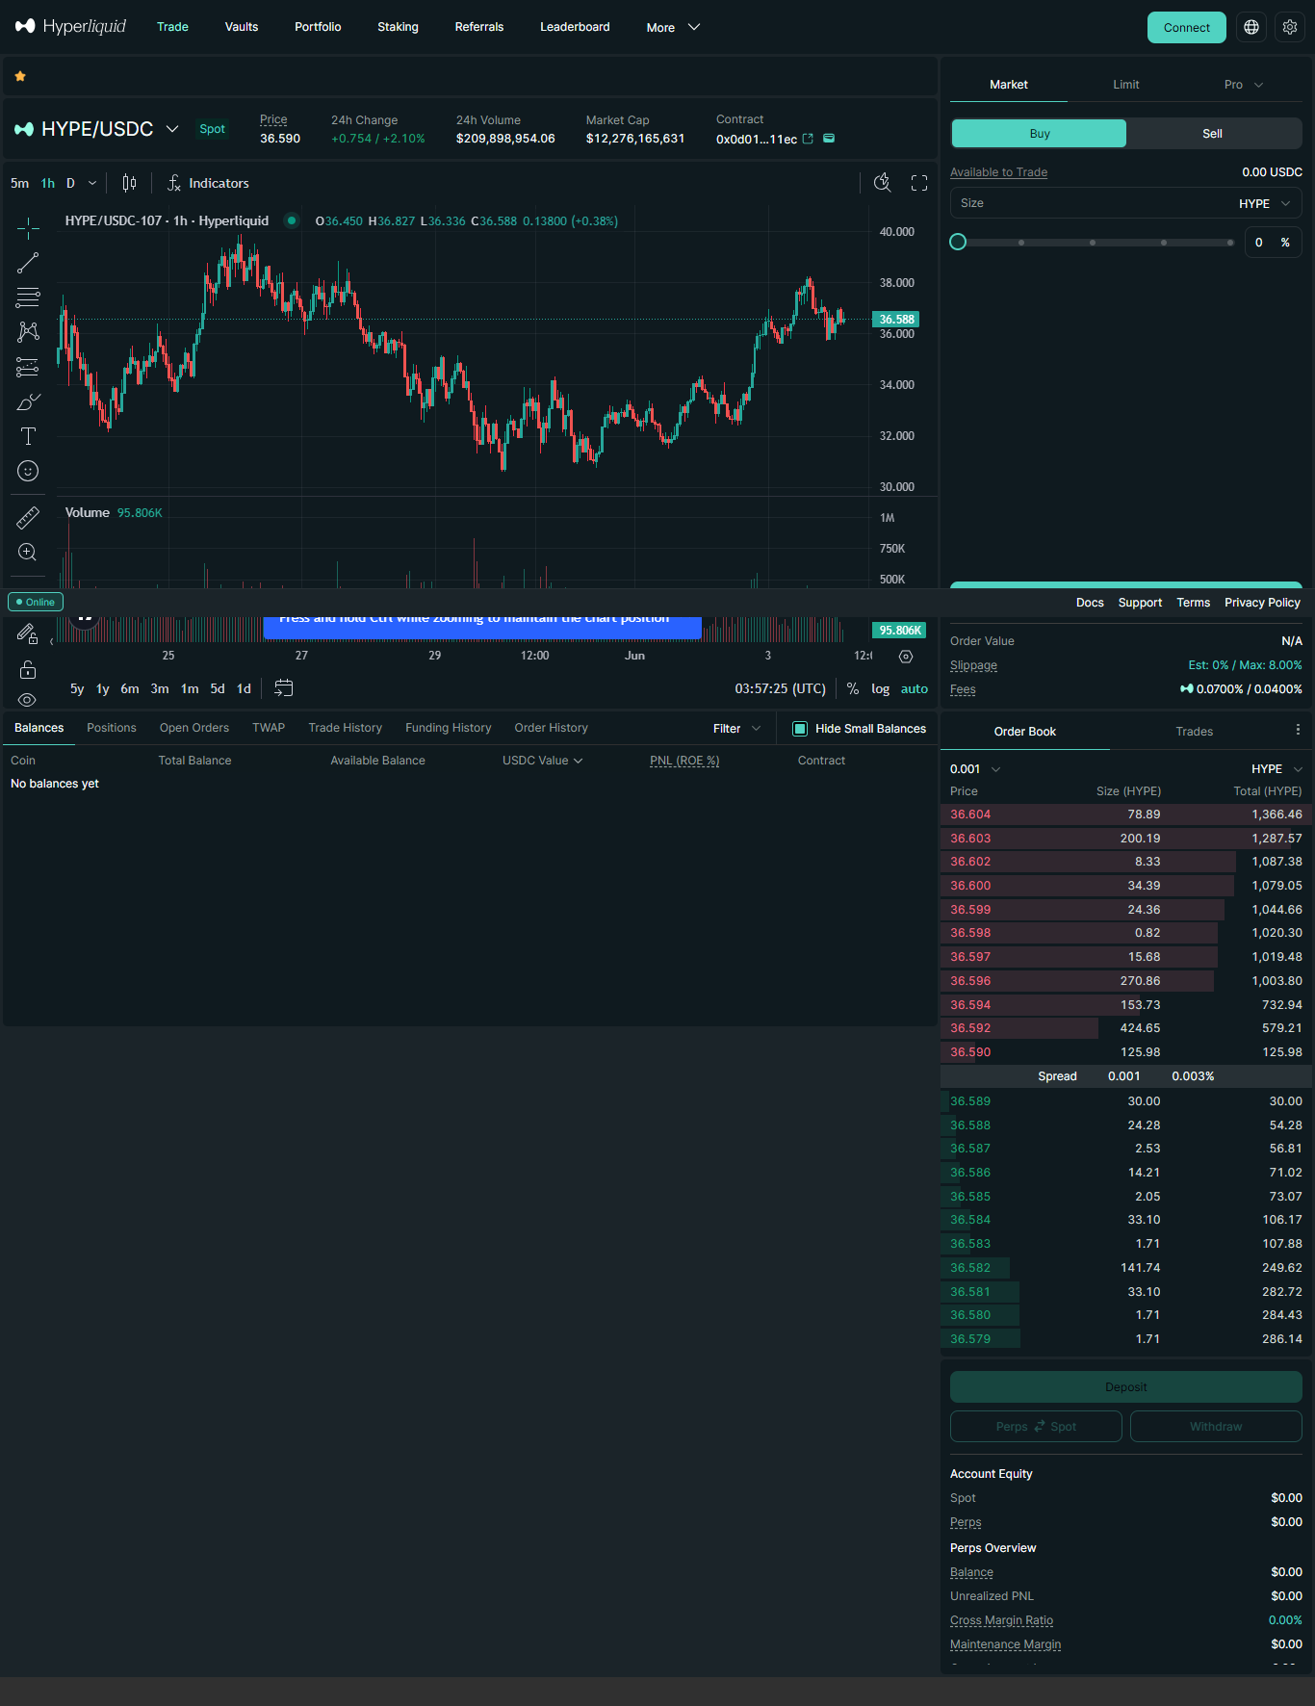This screenshot has height=1706, width=1315.
Task: Open the Docs link
Action: pyautogui.click(x=1090, y=603)
